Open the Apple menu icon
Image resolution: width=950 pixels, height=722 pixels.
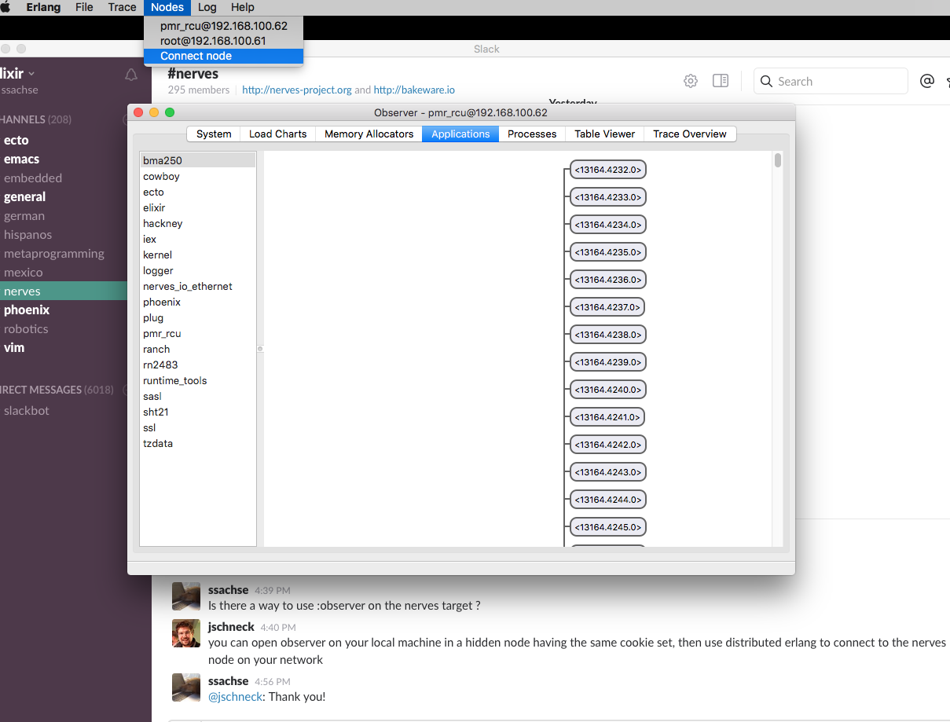point(4,7)
